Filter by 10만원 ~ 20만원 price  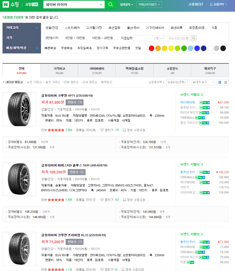pyautogui.click(x=102, y=38)
